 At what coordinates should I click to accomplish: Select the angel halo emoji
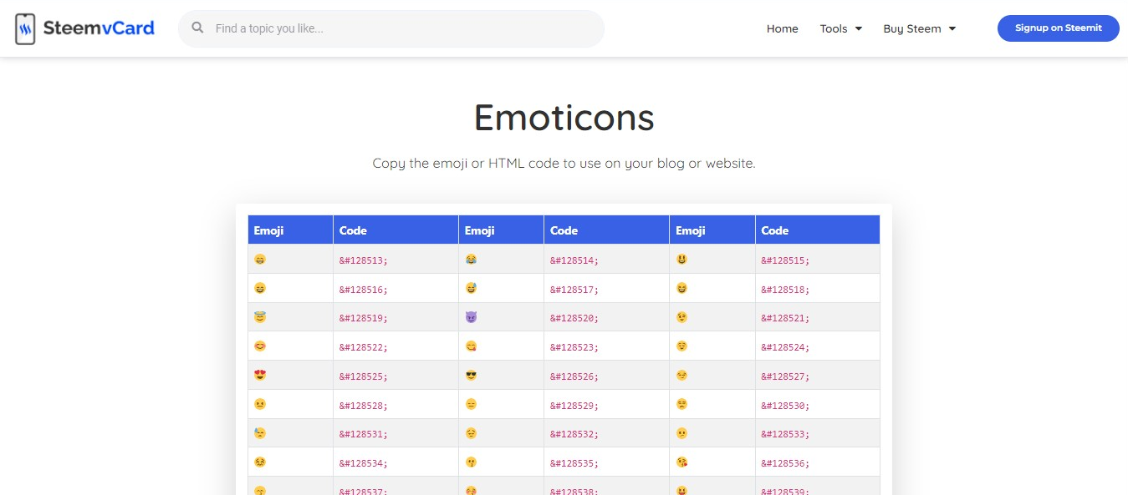[x=260, y=317]
